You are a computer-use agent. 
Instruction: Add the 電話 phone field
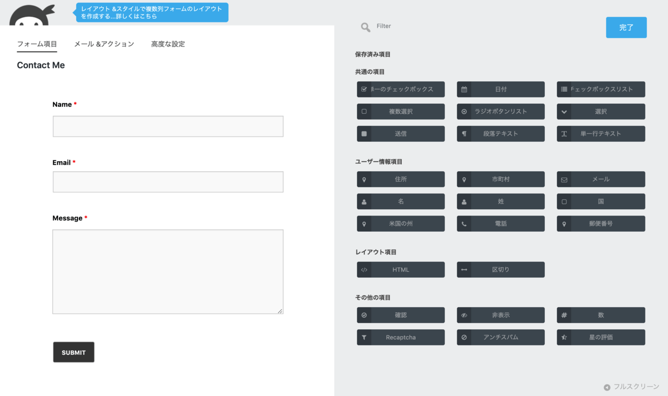pos(500,224)
